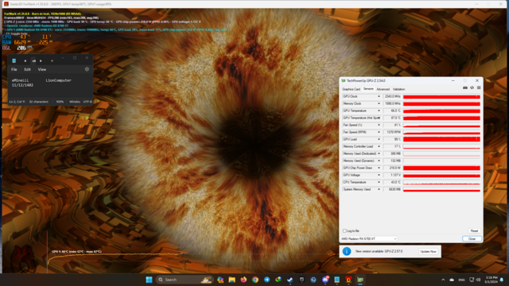Show hidden system tray icons
Screen dimensions: 509x286
(443, 280)
